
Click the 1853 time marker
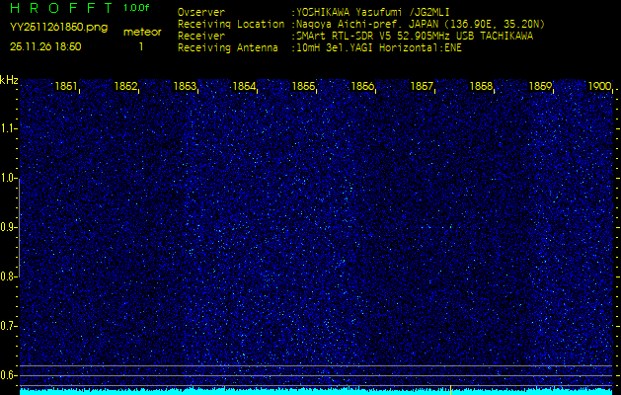point(185,87)
